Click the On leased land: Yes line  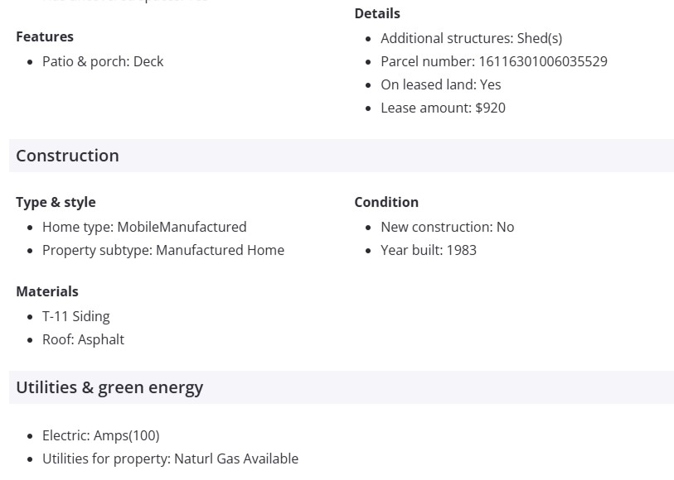tap(440, 84)
